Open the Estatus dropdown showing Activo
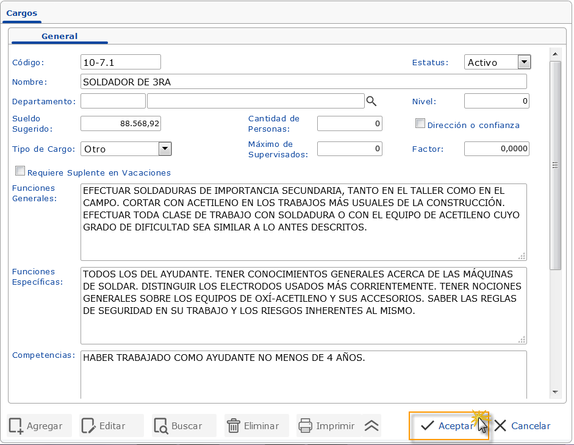Image resolution: width=574 pixels, height=445 pixels. (x=523, y=62)
